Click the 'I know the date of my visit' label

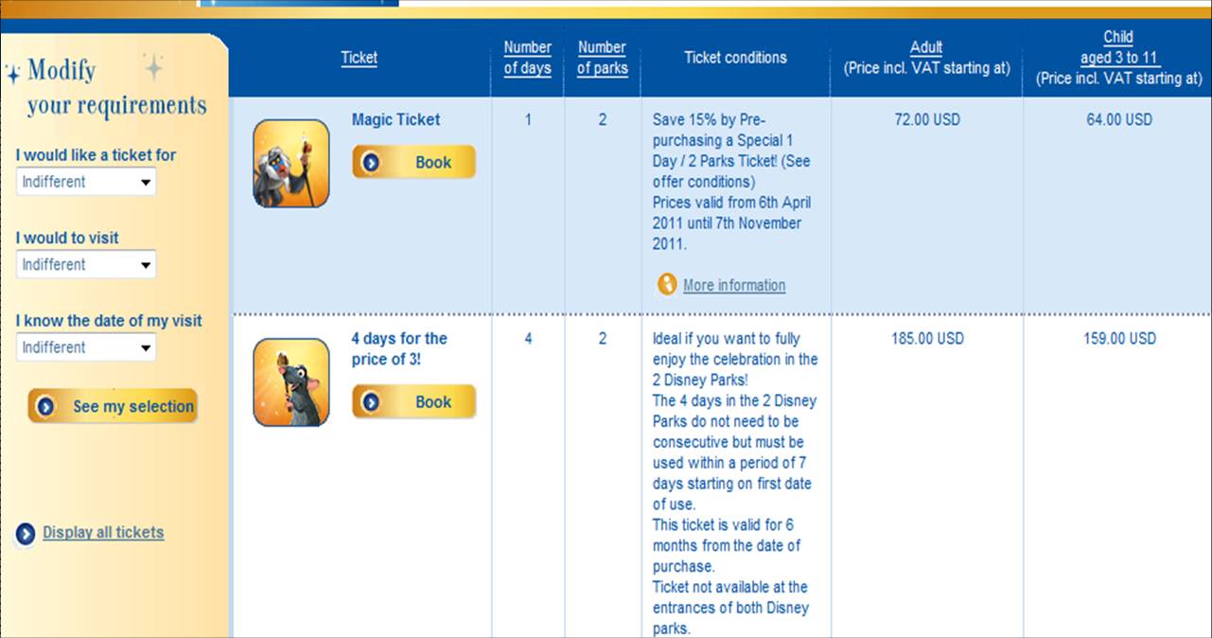point(109,321)
